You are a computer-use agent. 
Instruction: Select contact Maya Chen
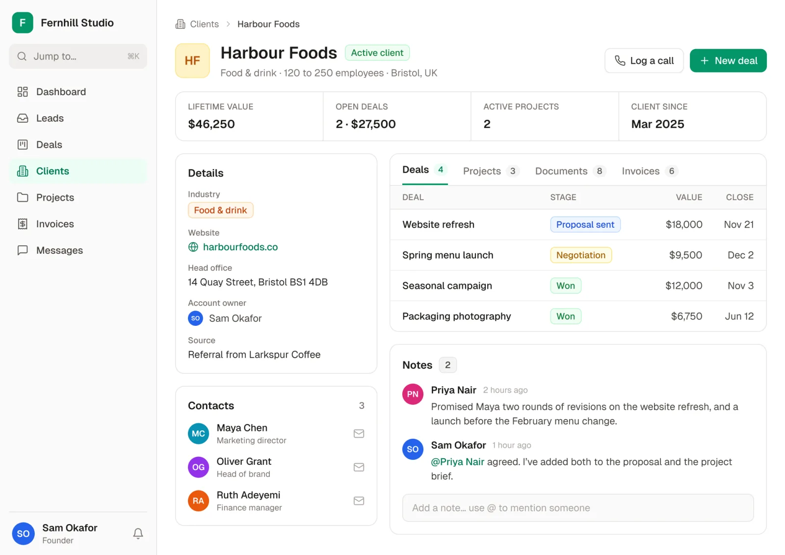coord(276,434)
